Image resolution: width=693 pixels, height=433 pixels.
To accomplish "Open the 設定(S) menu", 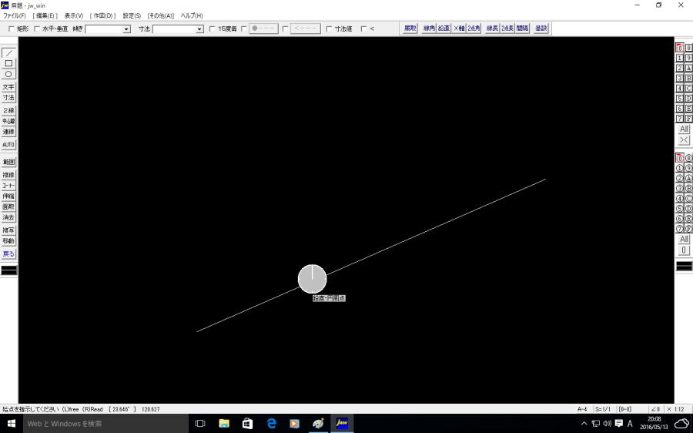I will pyautogui.click(x=132, y=15).
